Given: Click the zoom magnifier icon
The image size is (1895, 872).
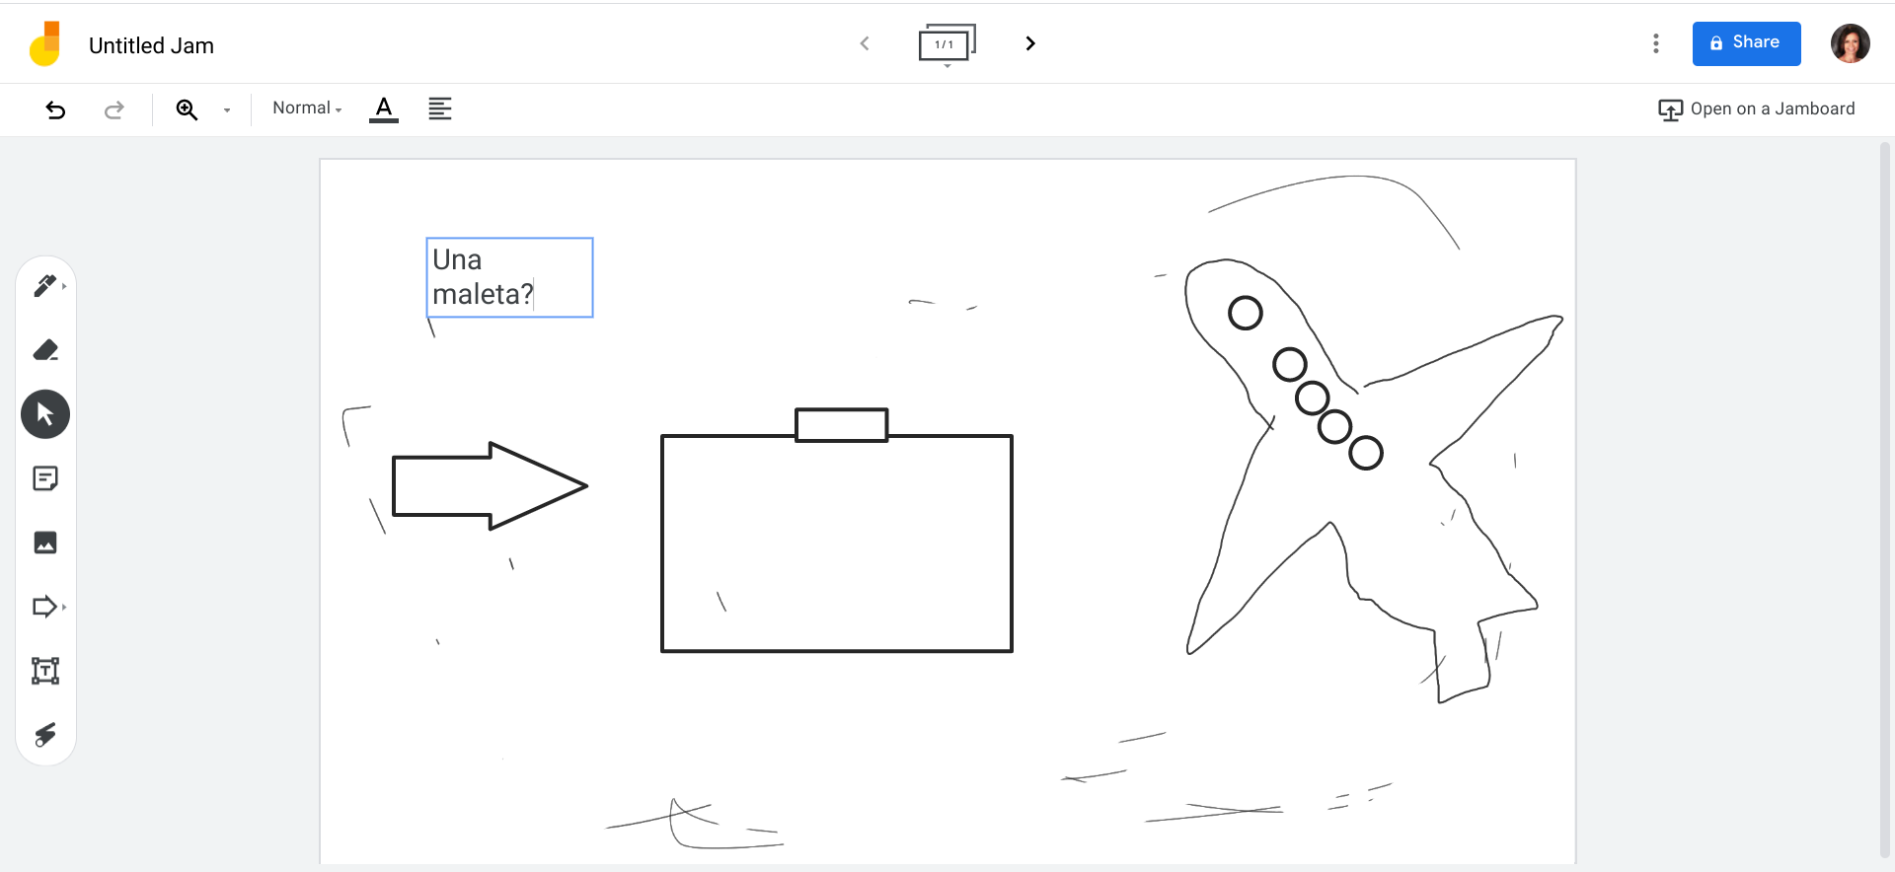Looking at the screenshot, I should point(187,109).
